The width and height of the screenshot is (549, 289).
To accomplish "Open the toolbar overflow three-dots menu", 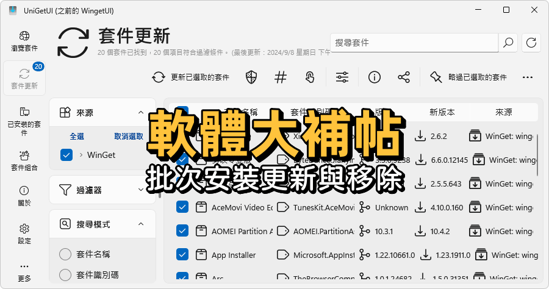I will tap(528, 77).
